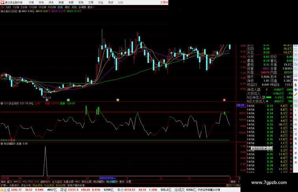The width and height of the screenshot is (298, 192).
Task: Expand the 扩展 panel
Action: click(x=4, y=185)
